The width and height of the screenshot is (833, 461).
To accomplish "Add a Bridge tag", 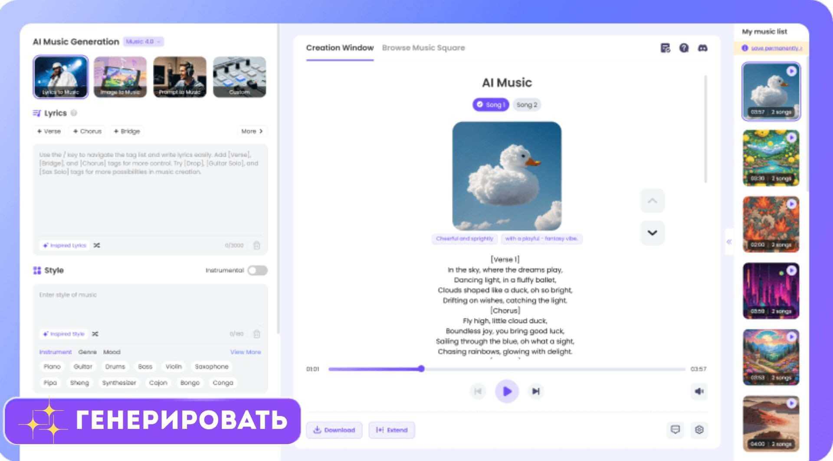I will (x=127, y=131).
